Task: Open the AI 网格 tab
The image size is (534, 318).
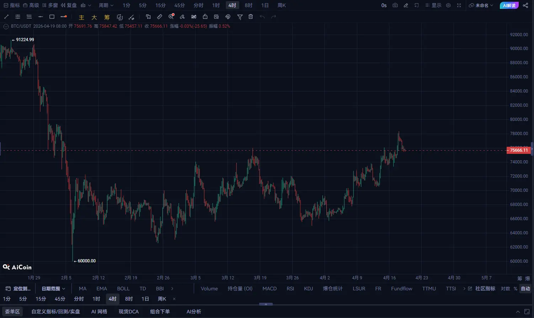Action: (x=99, y=312)
